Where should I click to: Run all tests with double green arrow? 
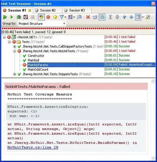pyautogui.click(x=5, y=17)
